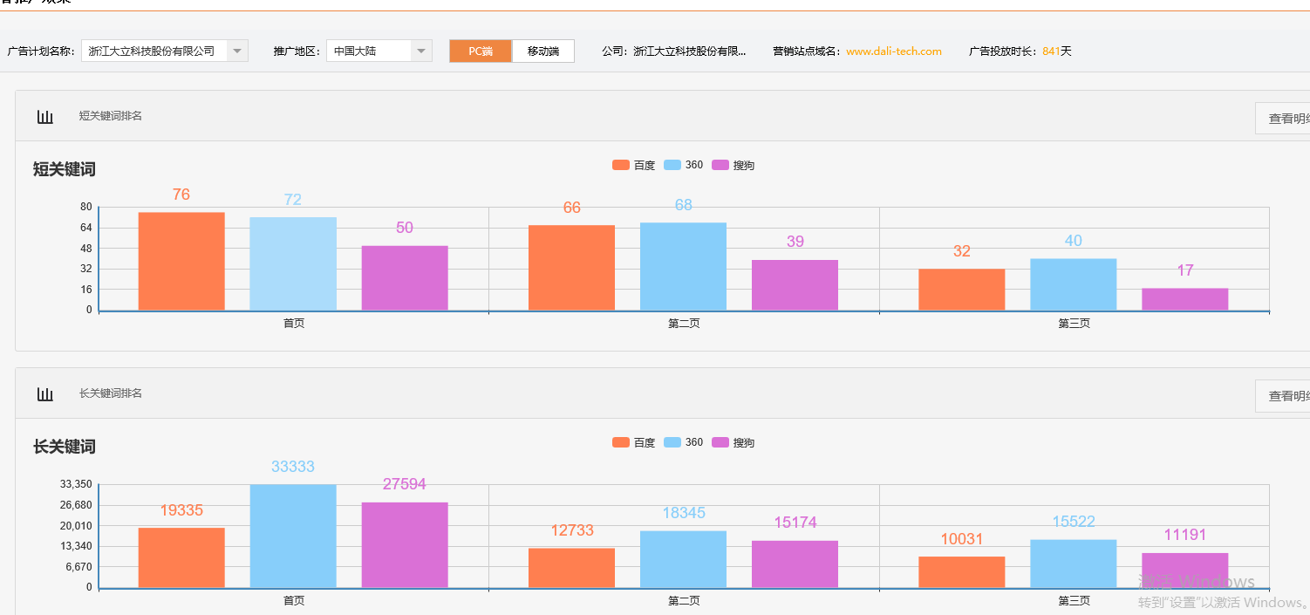The width and height of the screenshot is (1310, 615).
Task: Click 查看明细 button in 长关键词排名 panel
Action: pyautogui.click(x=1282, y=396)
